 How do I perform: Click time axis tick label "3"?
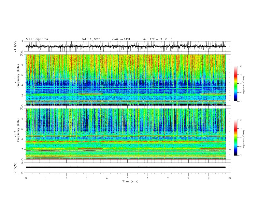[87, 178]
